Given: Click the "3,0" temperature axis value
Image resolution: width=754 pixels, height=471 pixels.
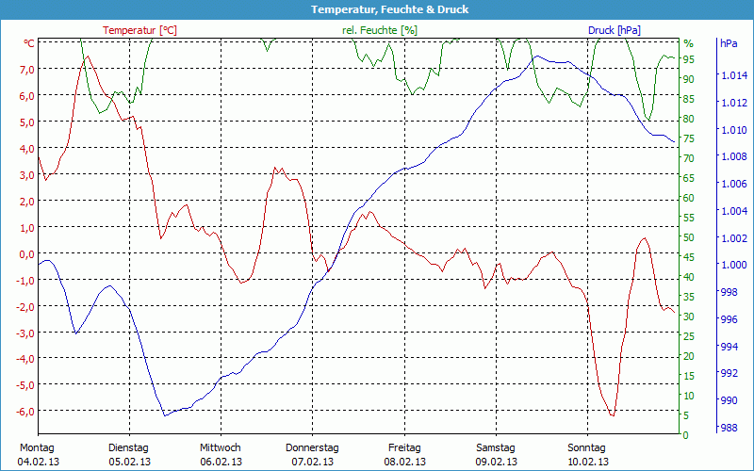Looking at the screenshot, I should 26,174.
